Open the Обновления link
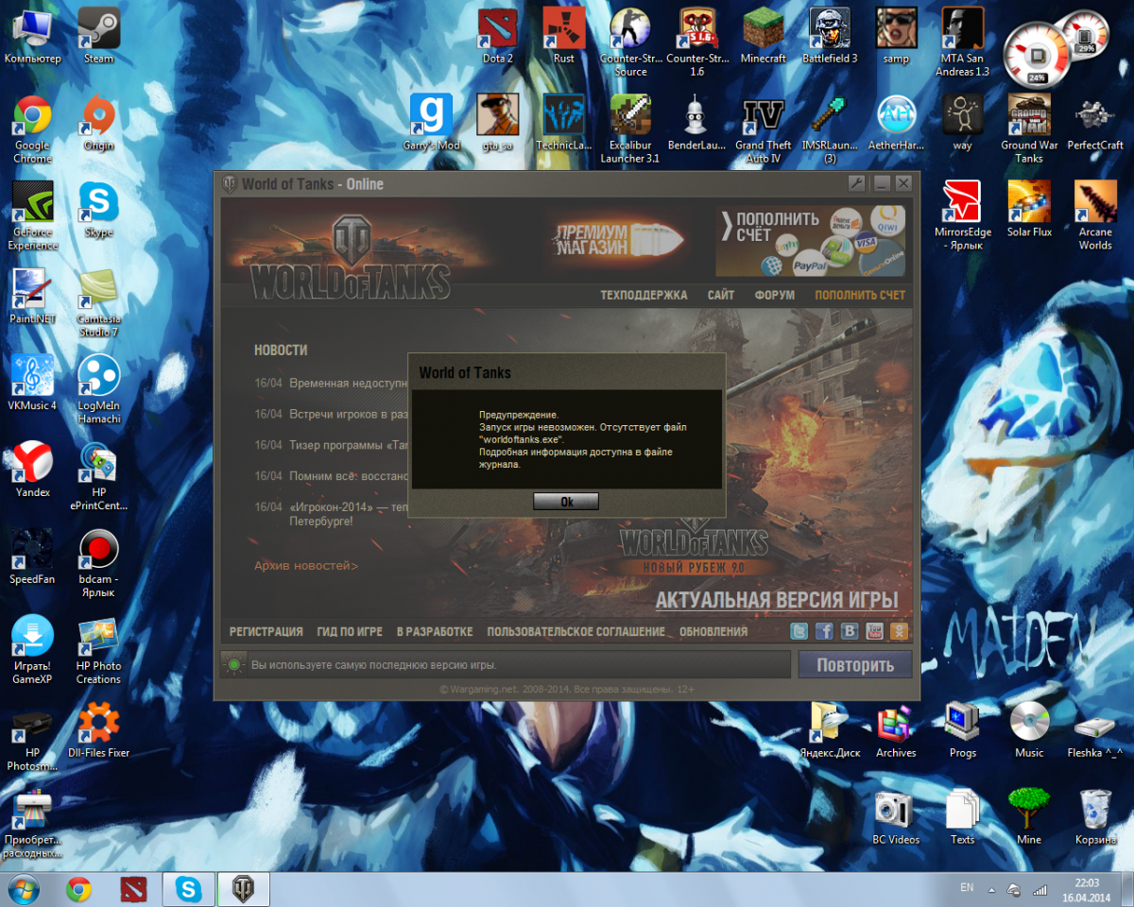This screenshot has width=1134, height=907. point(713,631)
